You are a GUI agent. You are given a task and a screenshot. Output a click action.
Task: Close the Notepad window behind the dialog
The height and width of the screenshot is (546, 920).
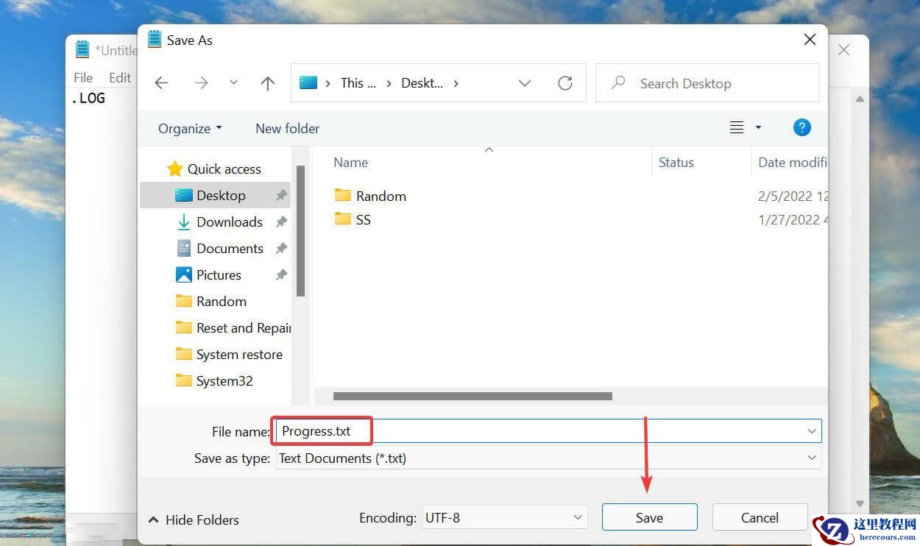[x=843, y=50]
